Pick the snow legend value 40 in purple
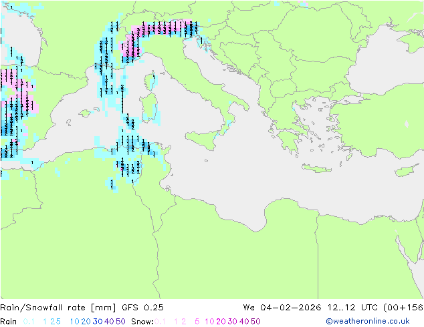This screenshot has height=327, width=424. [244, 322]
